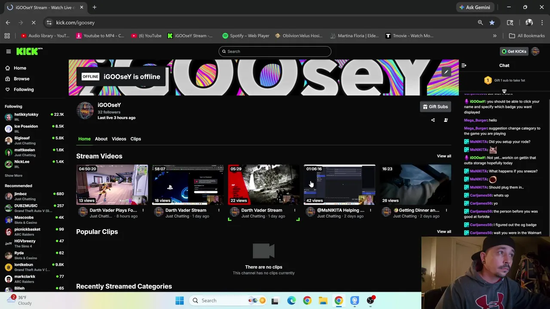Expand the chat leaderboard chevron
Image resolution: width=550 pixels, height=309 pixels.
(504, 91)
